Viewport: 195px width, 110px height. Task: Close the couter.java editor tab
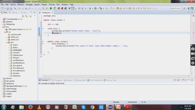[52, 13]
